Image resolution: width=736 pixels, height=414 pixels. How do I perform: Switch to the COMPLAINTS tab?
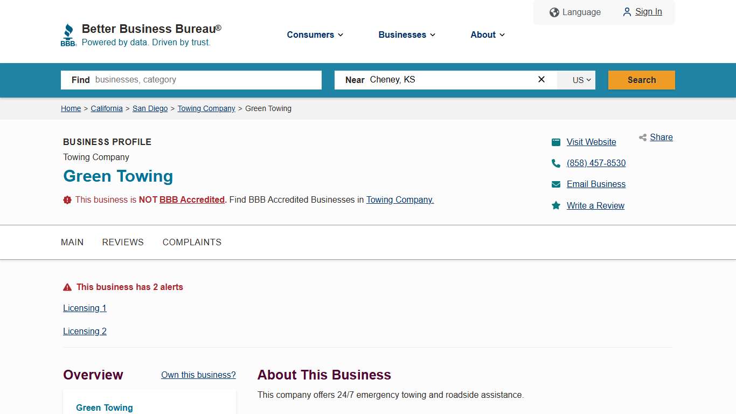coord(192,242)
